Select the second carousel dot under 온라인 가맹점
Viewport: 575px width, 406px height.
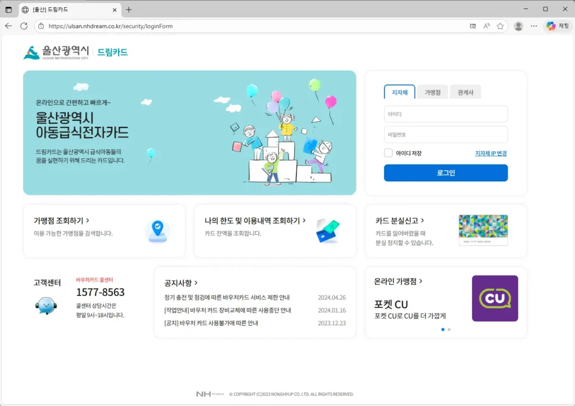(x=450, y=330)
